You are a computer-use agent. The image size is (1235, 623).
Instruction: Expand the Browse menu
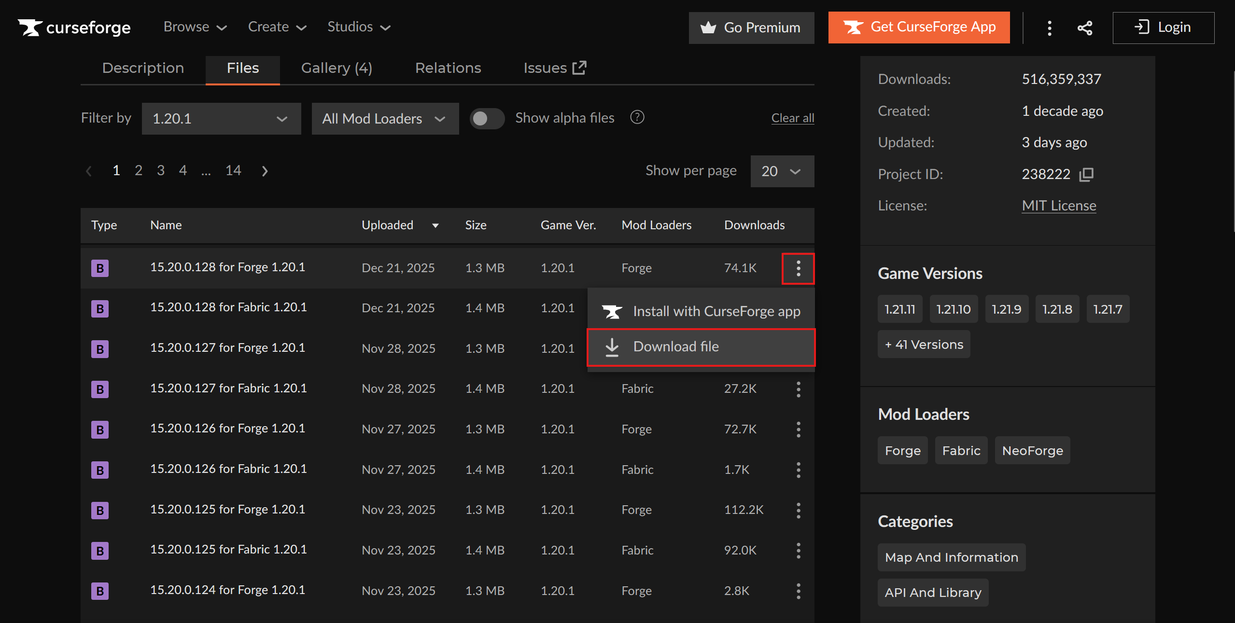click(195, 27)
